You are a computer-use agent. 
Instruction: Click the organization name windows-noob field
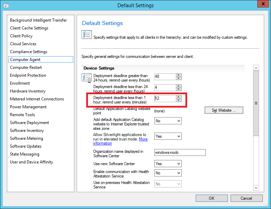click(180, 152)
